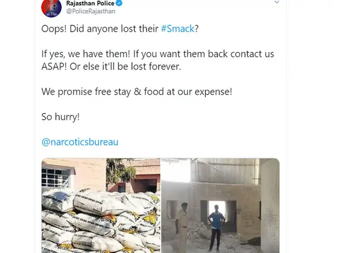Click the blue verified badge
The height and width of the screenshot is (253, 338).
click(119, 3)
